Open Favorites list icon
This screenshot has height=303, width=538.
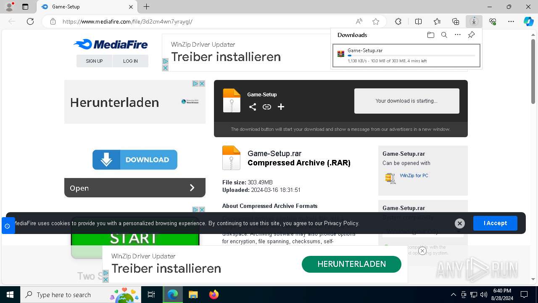pyautogui.click(x=437, y=21)
